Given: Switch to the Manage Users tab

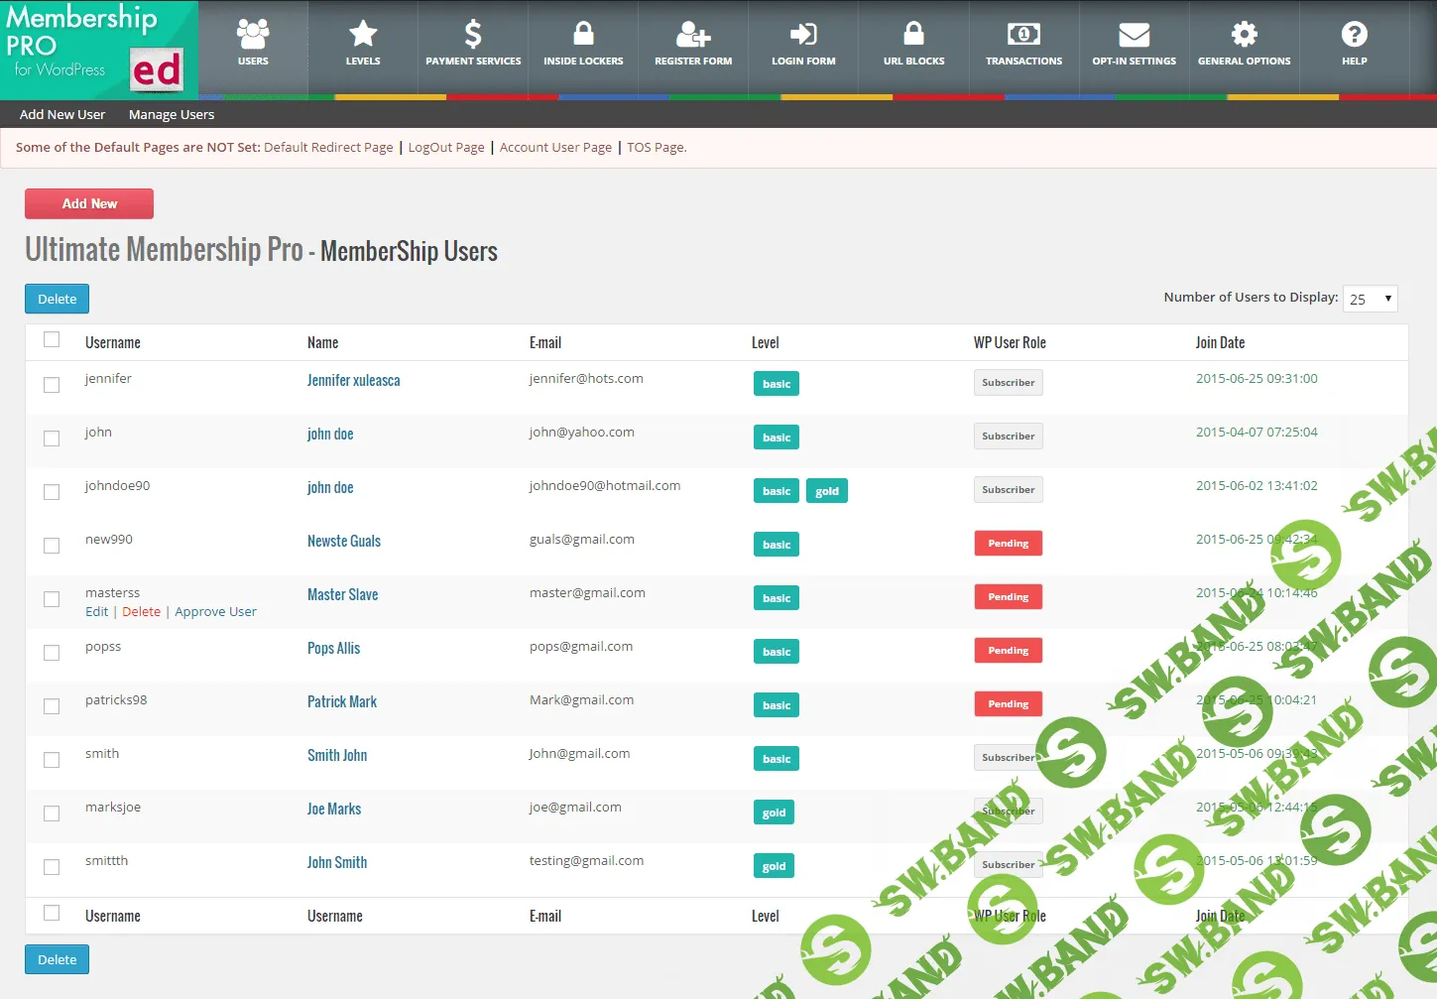Looking at the screenshot, I should point(172,115).
